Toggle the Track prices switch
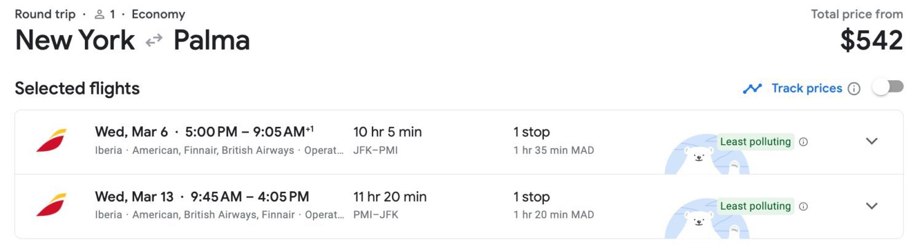This screenshot has height=249, width=922. (x=888, y=87)
